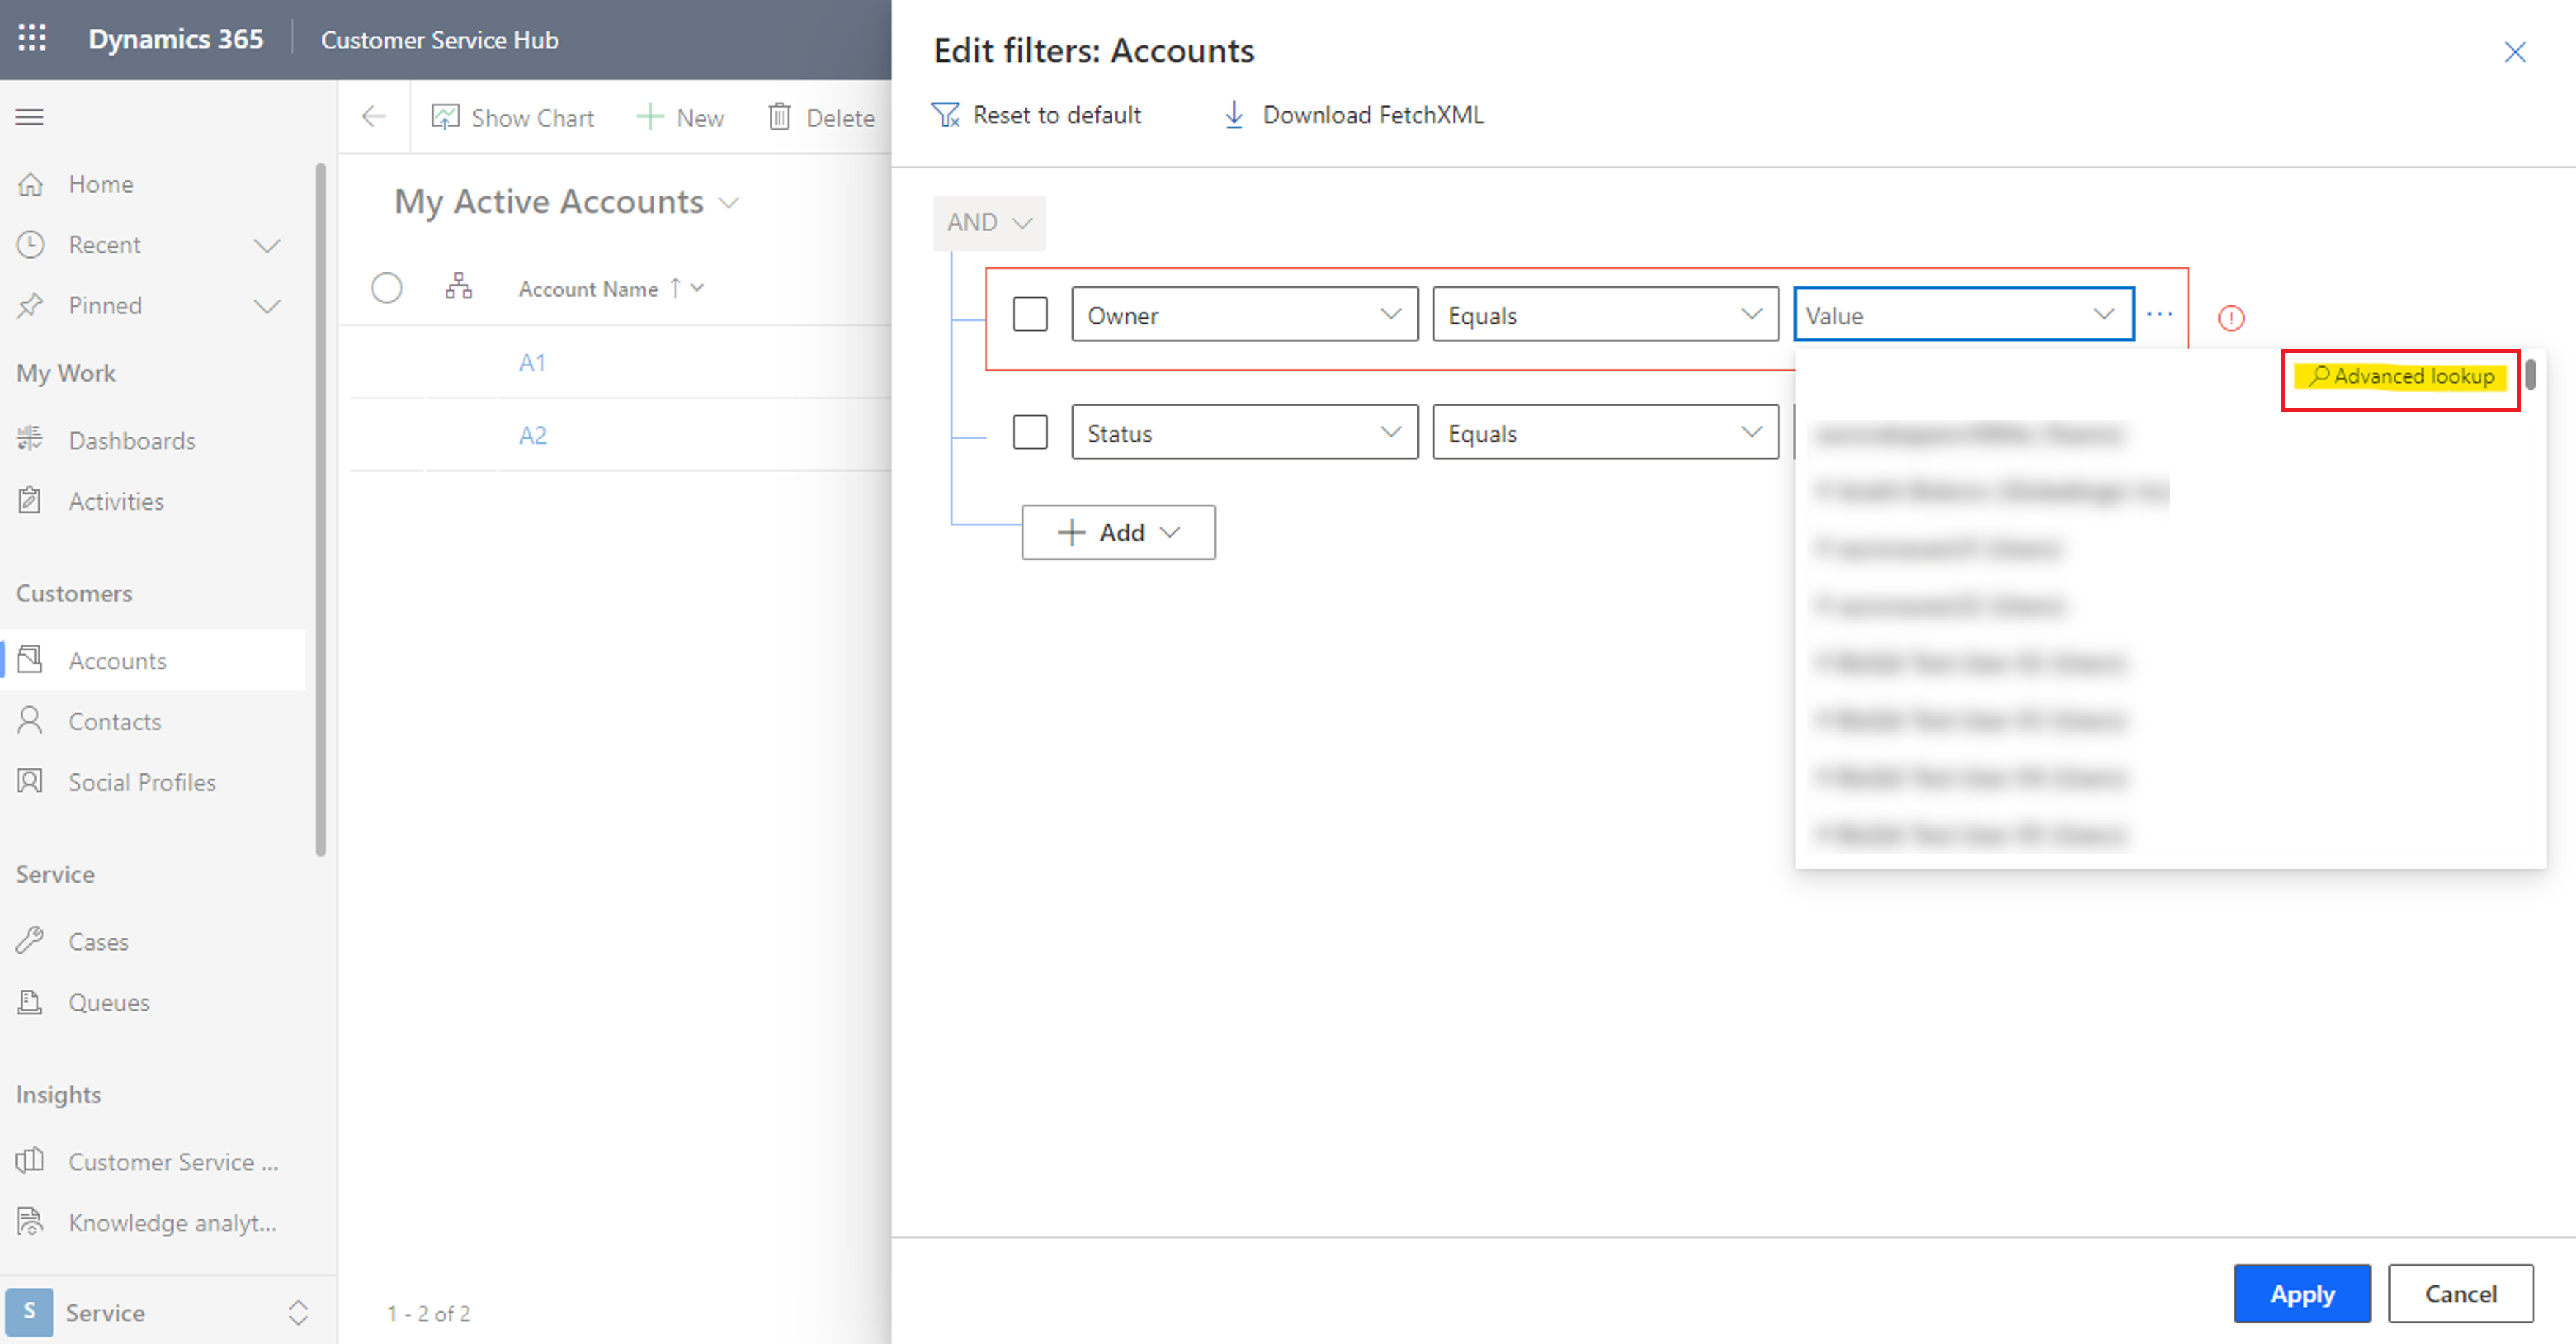
Task: Click the Advanced lookup icon
Action: [2402, 375]
